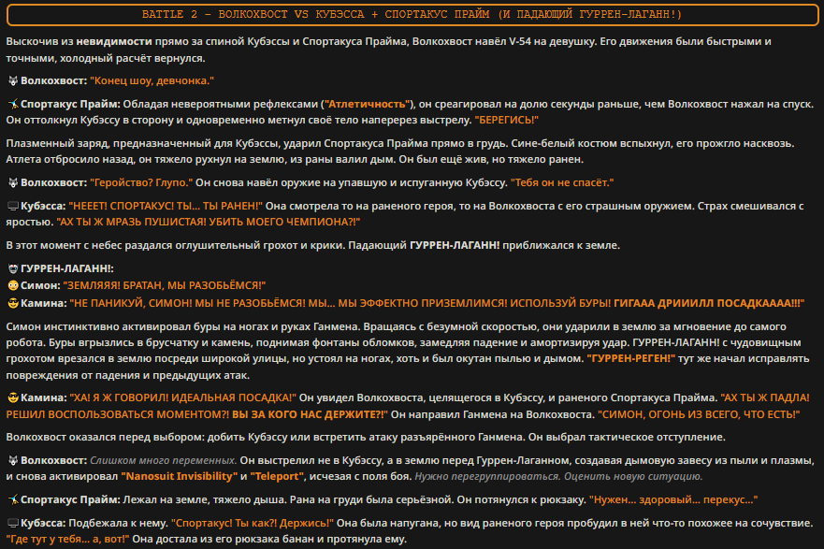
Task: Click the quote "Где тут у тебя... а, вот!"
Action: 67,539
